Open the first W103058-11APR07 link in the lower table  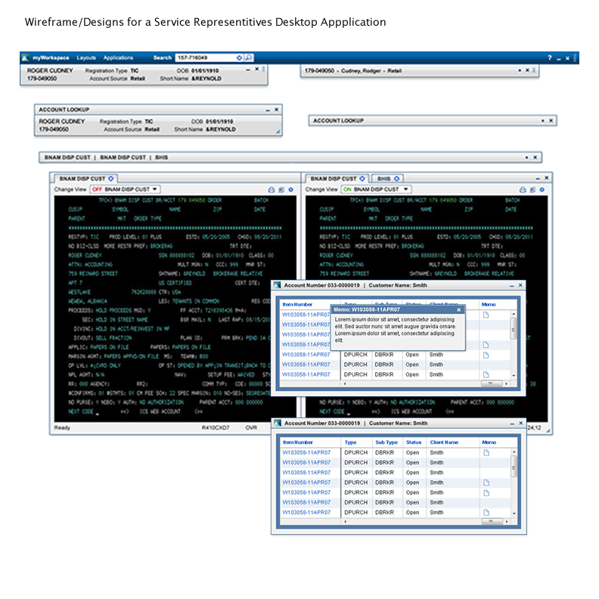coord(306,452)
